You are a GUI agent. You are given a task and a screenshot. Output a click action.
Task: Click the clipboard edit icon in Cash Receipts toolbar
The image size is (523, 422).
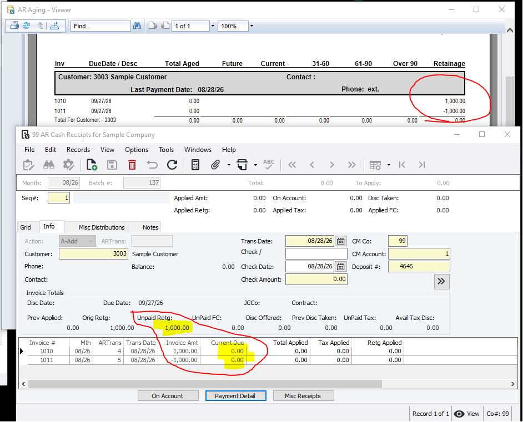tap(28, 165)
